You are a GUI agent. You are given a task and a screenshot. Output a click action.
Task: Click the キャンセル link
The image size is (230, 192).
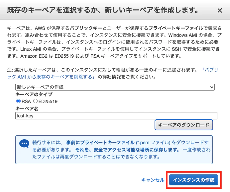click(153, 180)
